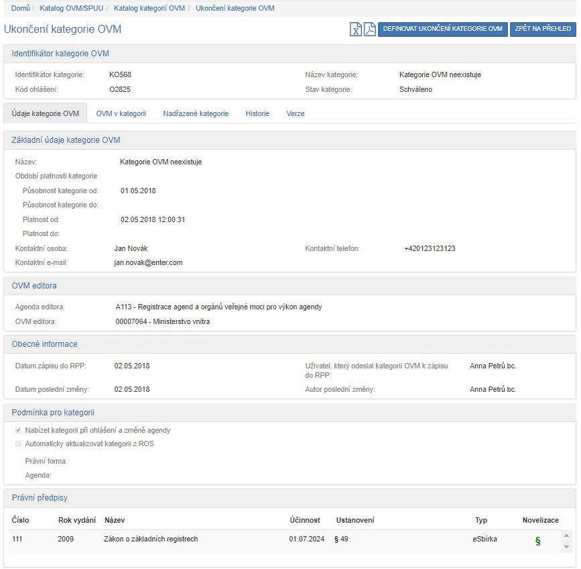581x569 pixels.
Task: Open the green paragraph Novelizace icon
Action: pos(537,541)
